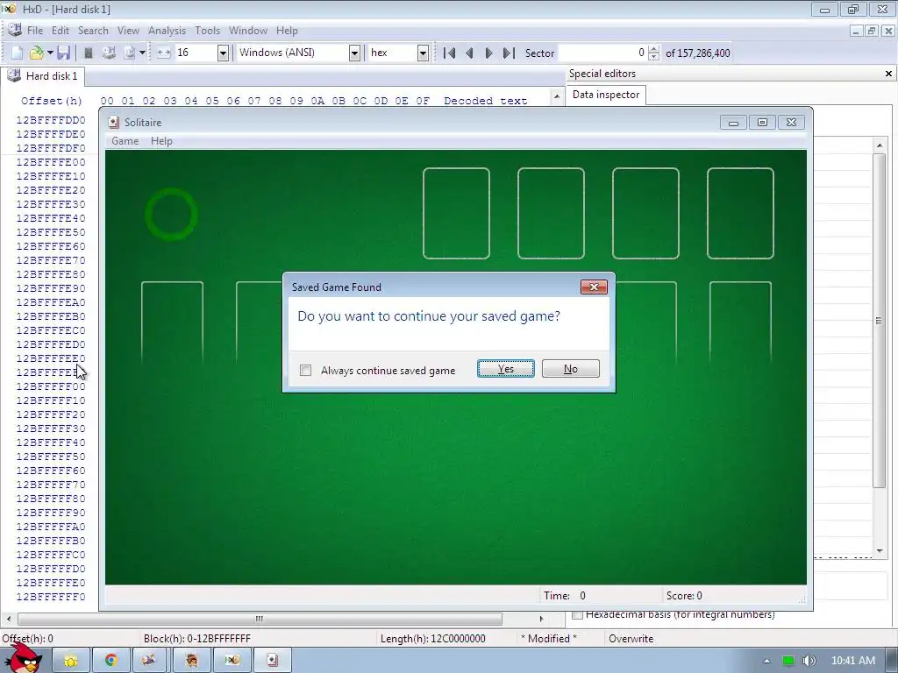This screenshot has width=898, height=673.
Task: Click the Overwrite status bar mode
Action: [631, 638]
